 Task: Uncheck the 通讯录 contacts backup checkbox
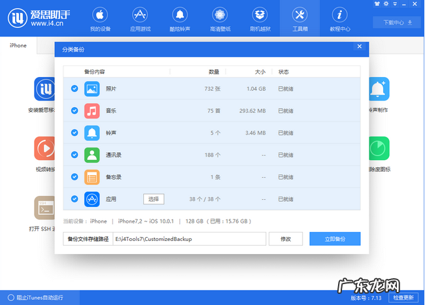[75, 155]
